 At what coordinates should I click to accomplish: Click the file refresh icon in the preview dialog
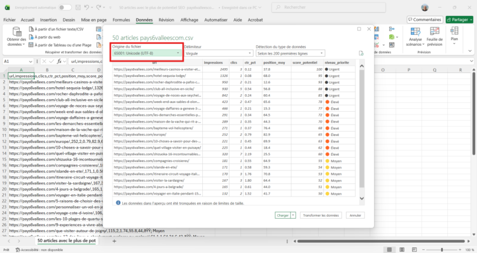361,53
